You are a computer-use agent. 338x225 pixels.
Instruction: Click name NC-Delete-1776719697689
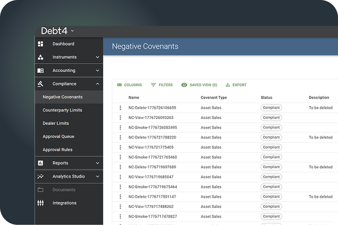click(x=152, y=167)
